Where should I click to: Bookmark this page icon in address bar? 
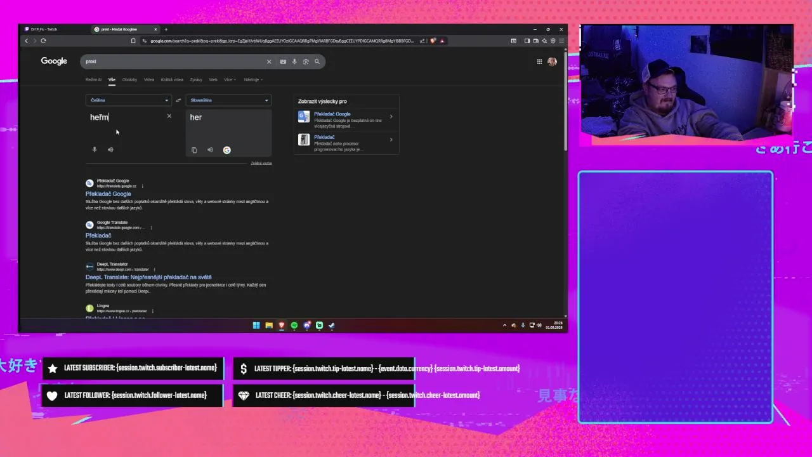pos(133,41)
